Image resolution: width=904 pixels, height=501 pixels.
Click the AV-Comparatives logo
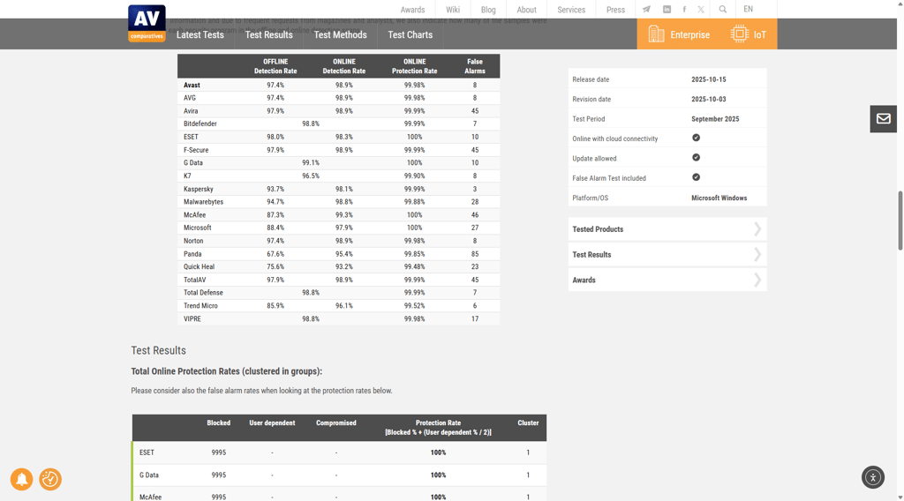[x=147, y=23]
